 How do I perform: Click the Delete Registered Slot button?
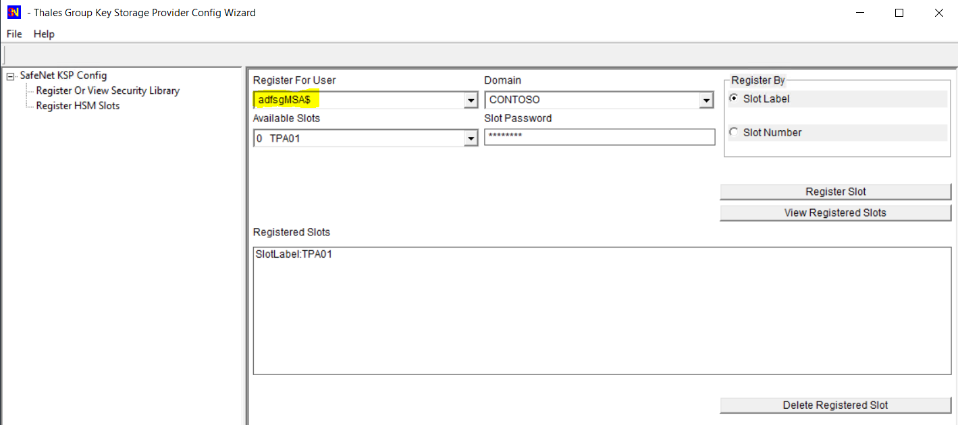tap(836, 405)
